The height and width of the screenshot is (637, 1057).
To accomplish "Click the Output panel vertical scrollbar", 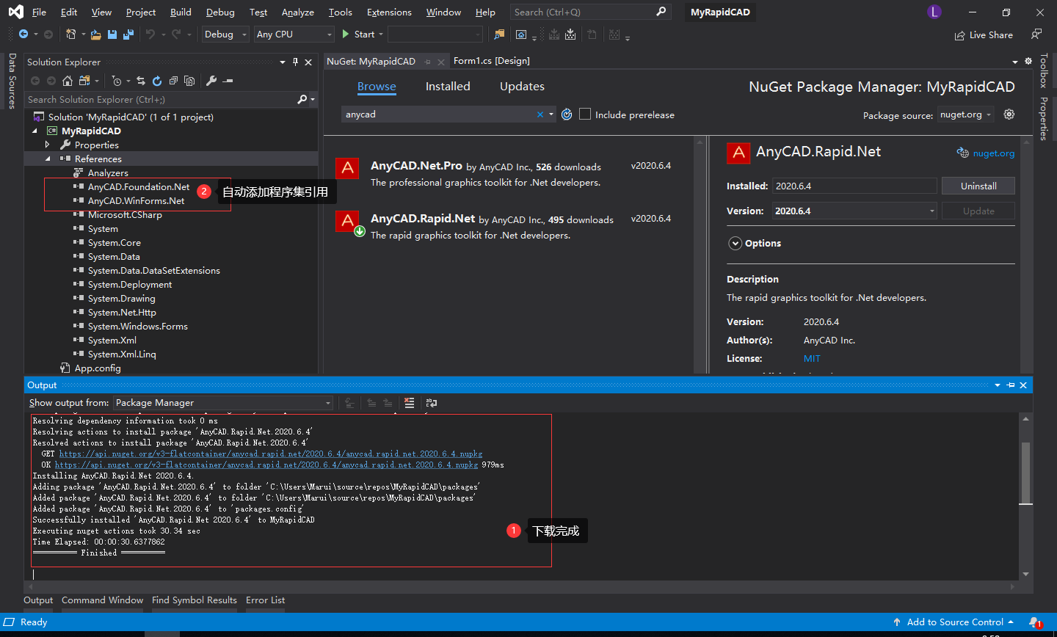I will coord(1025,473).
